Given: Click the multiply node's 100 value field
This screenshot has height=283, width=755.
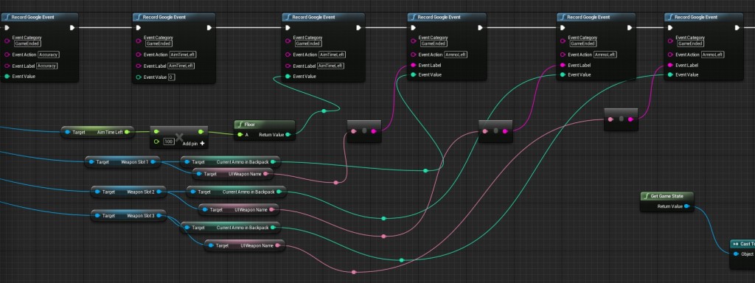Looking at the screenshot, I should pos(169,141).
